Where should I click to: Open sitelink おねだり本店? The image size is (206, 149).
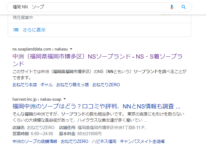(x=25, y=85)
